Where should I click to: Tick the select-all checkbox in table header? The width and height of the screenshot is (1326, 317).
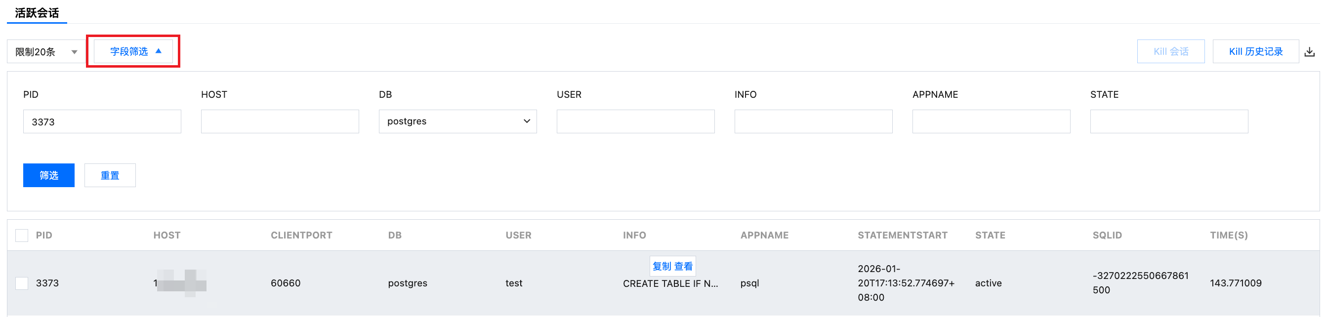[22, 236]
